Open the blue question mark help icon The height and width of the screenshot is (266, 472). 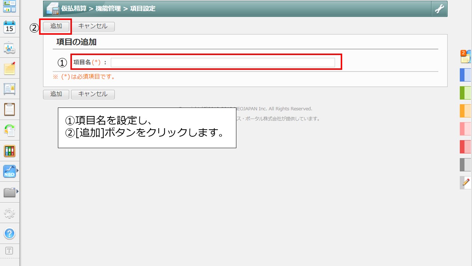tap(9, 233)
